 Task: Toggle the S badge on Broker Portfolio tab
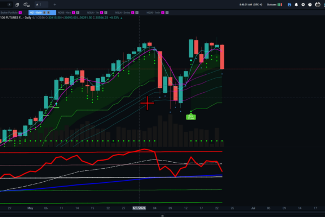(x=20, y=12)
